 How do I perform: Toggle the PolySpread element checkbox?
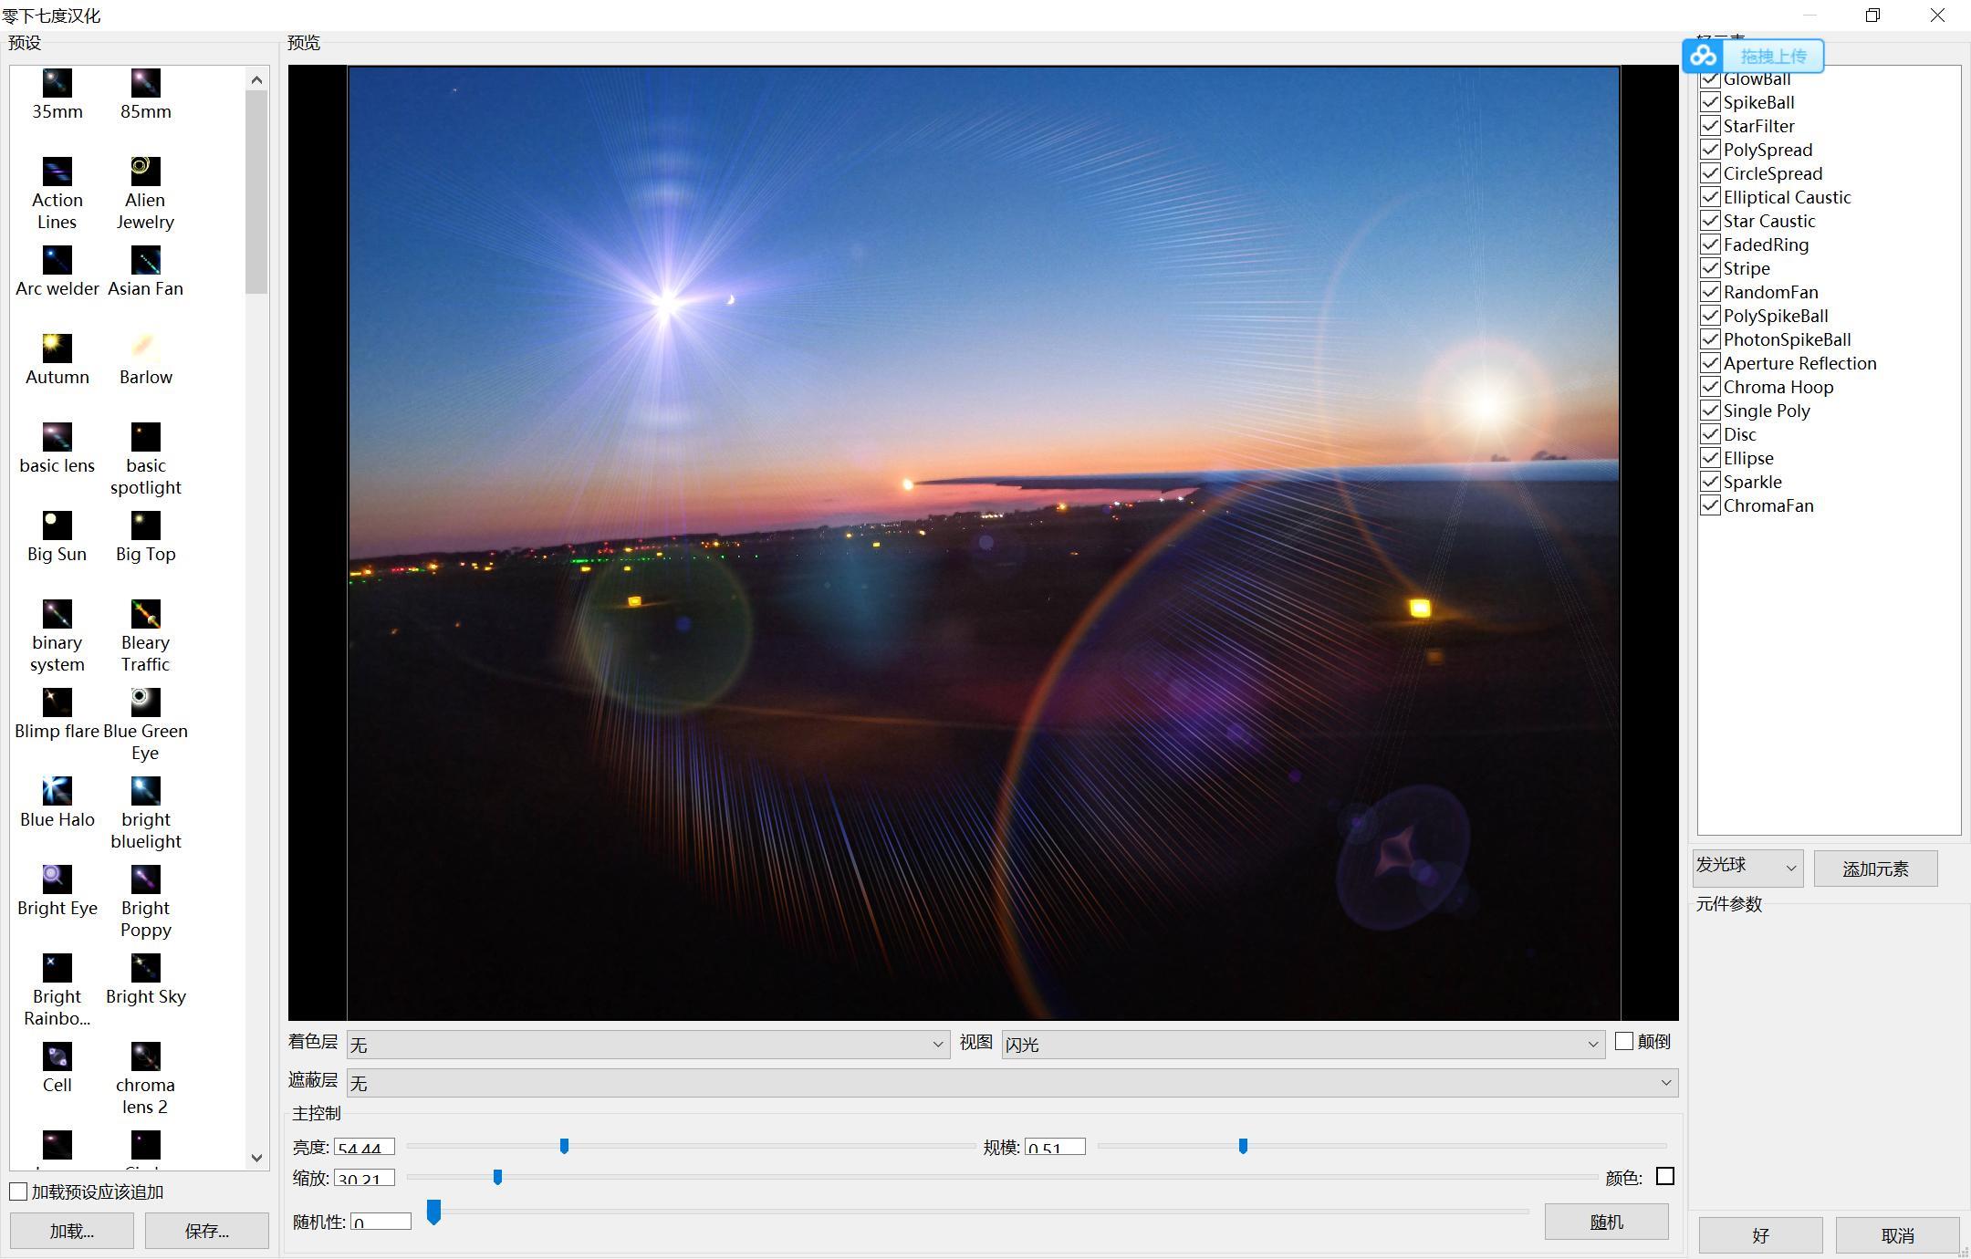click(1710, 150)
